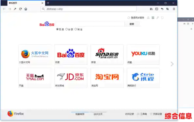
Task: Switch to the 迷你主页 bottom tab
Action: pyautogui.click(x=98, y=114)
